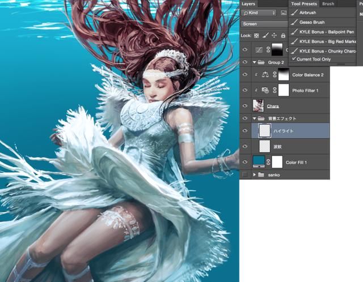The height and width of the screenshot is (282, 363).
Task: Click the mask link icon on Color Fill 1
Action: tap(268, 162)
